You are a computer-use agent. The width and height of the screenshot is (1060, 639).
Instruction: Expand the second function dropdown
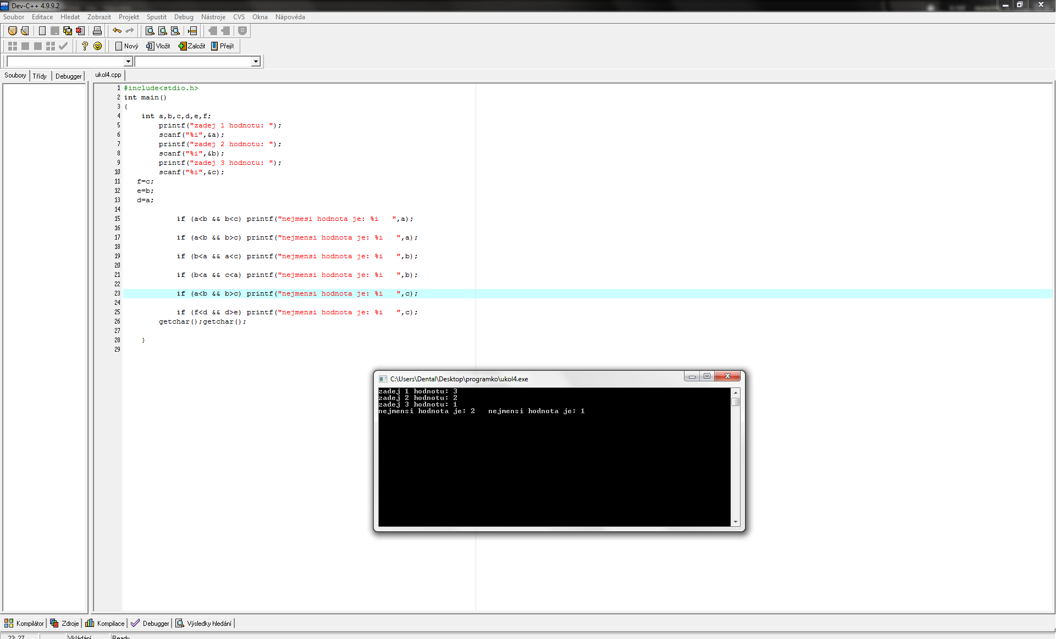[256, 62]
